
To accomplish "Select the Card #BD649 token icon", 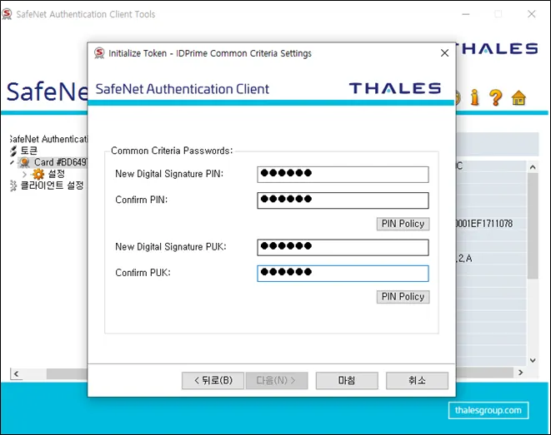I will click(x=25, y=163).
